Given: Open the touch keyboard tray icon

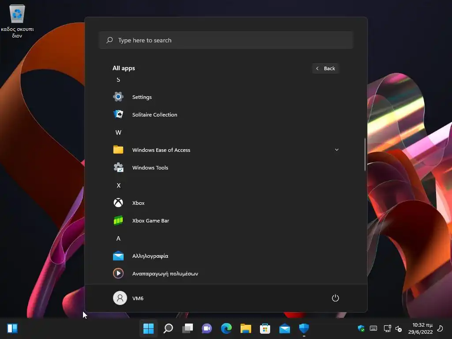Looking at the screenshot, I should coord(373,328).
